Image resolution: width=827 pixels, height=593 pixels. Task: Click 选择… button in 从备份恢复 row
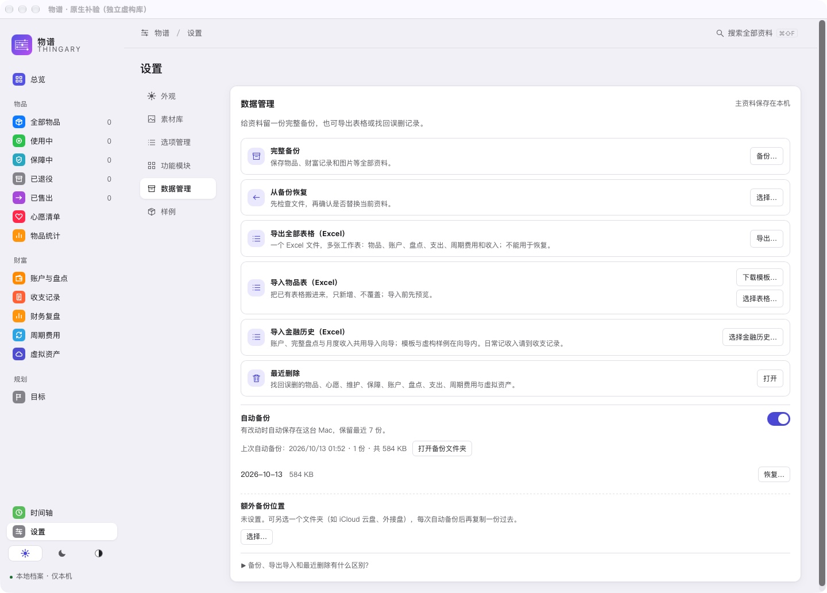pyautogui.click(x=767, y=197)
